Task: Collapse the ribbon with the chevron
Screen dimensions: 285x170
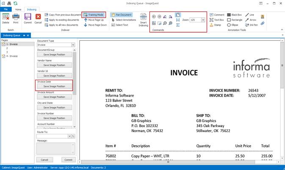Action: pos(282,30)
